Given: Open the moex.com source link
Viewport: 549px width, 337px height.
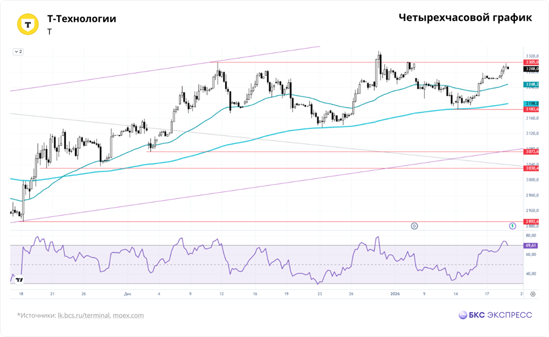Looking at the screenshot, I should pos(128,315).
